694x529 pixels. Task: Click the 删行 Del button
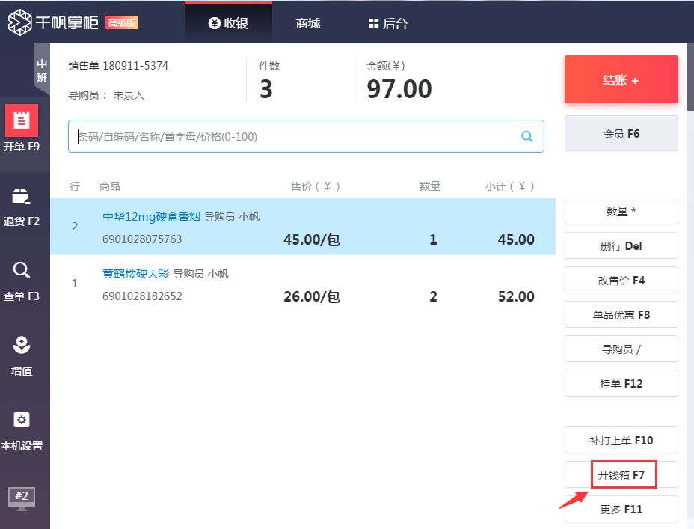(x=621, y=245)
